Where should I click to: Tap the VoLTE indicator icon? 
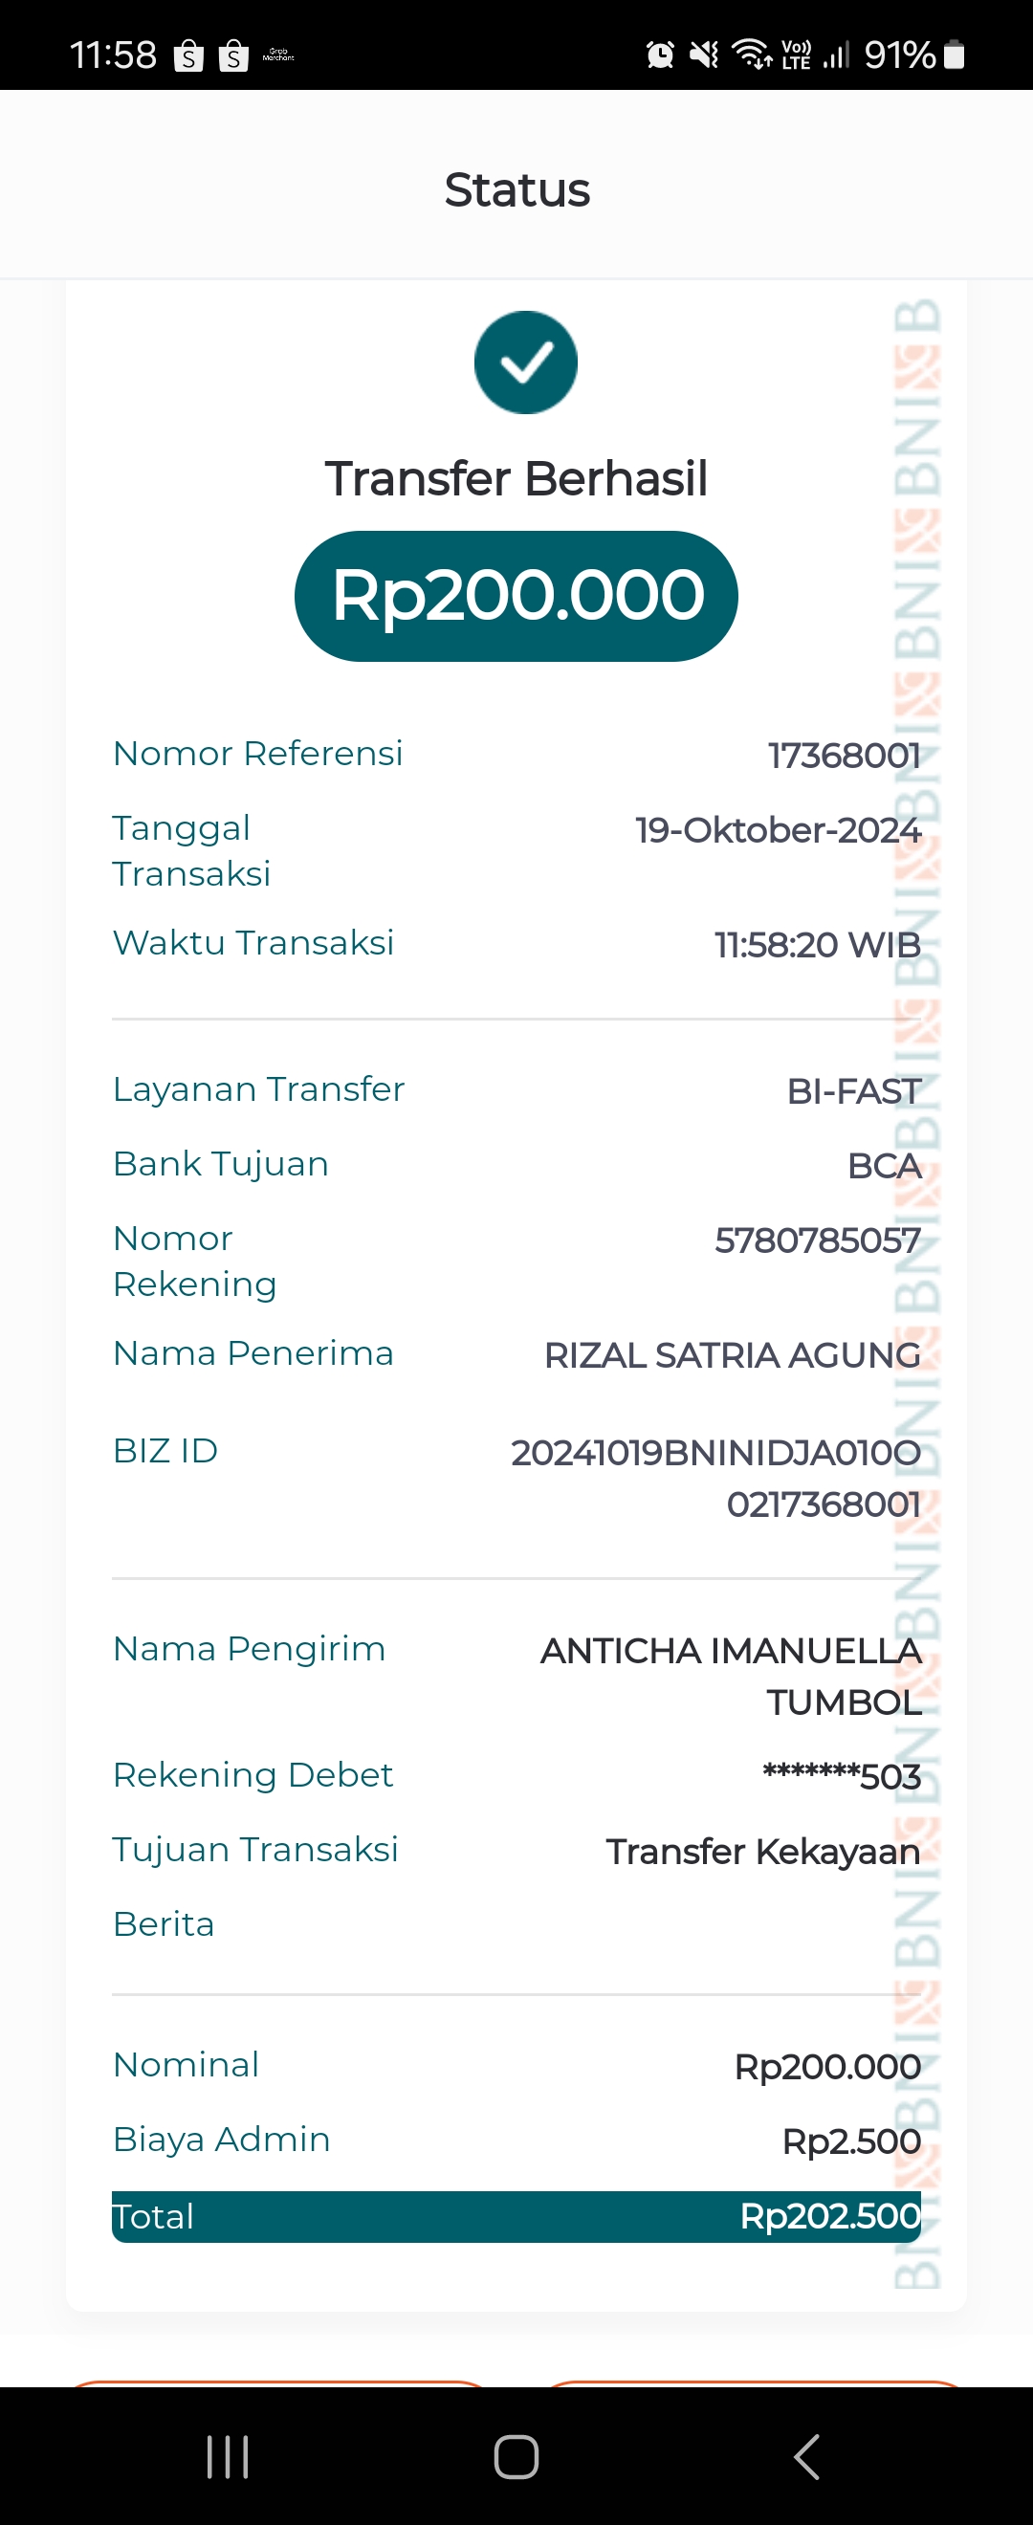[796, 55]
